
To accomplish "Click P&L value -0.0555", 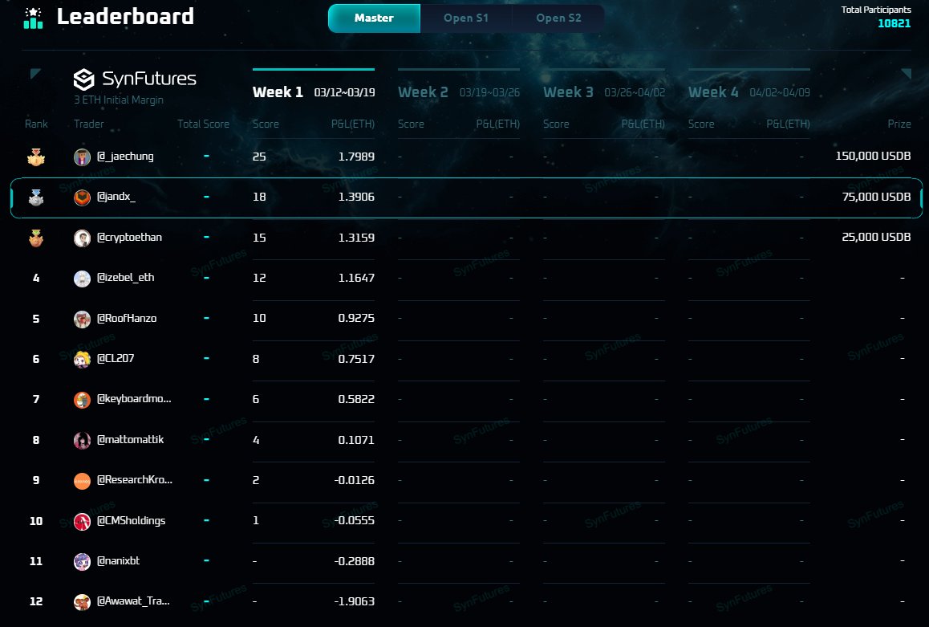I will click(355, 520).
